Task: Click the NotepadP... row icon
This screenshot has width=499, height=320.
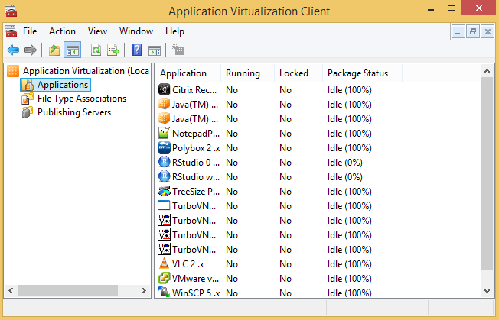Action: click(165, 133)
